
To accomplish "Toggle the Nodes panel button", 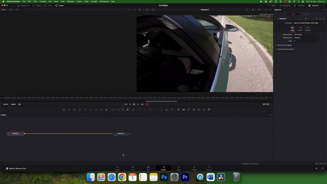I will [x=59, y=6].
